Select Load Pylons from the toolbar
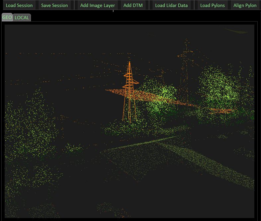Screen dimensions: 261x221 coord(212,5)
